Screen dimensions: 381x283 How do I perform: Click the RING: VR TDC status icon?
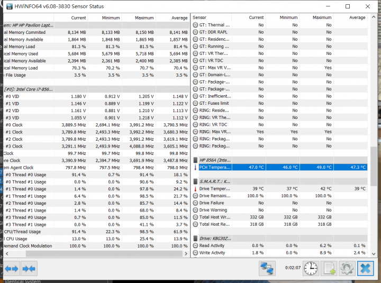195,125
